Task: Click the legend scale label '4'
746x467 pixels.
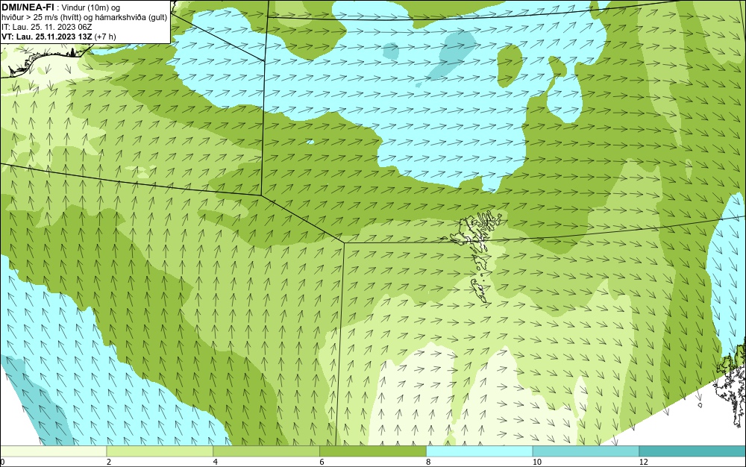Action: tap(216, 462)
